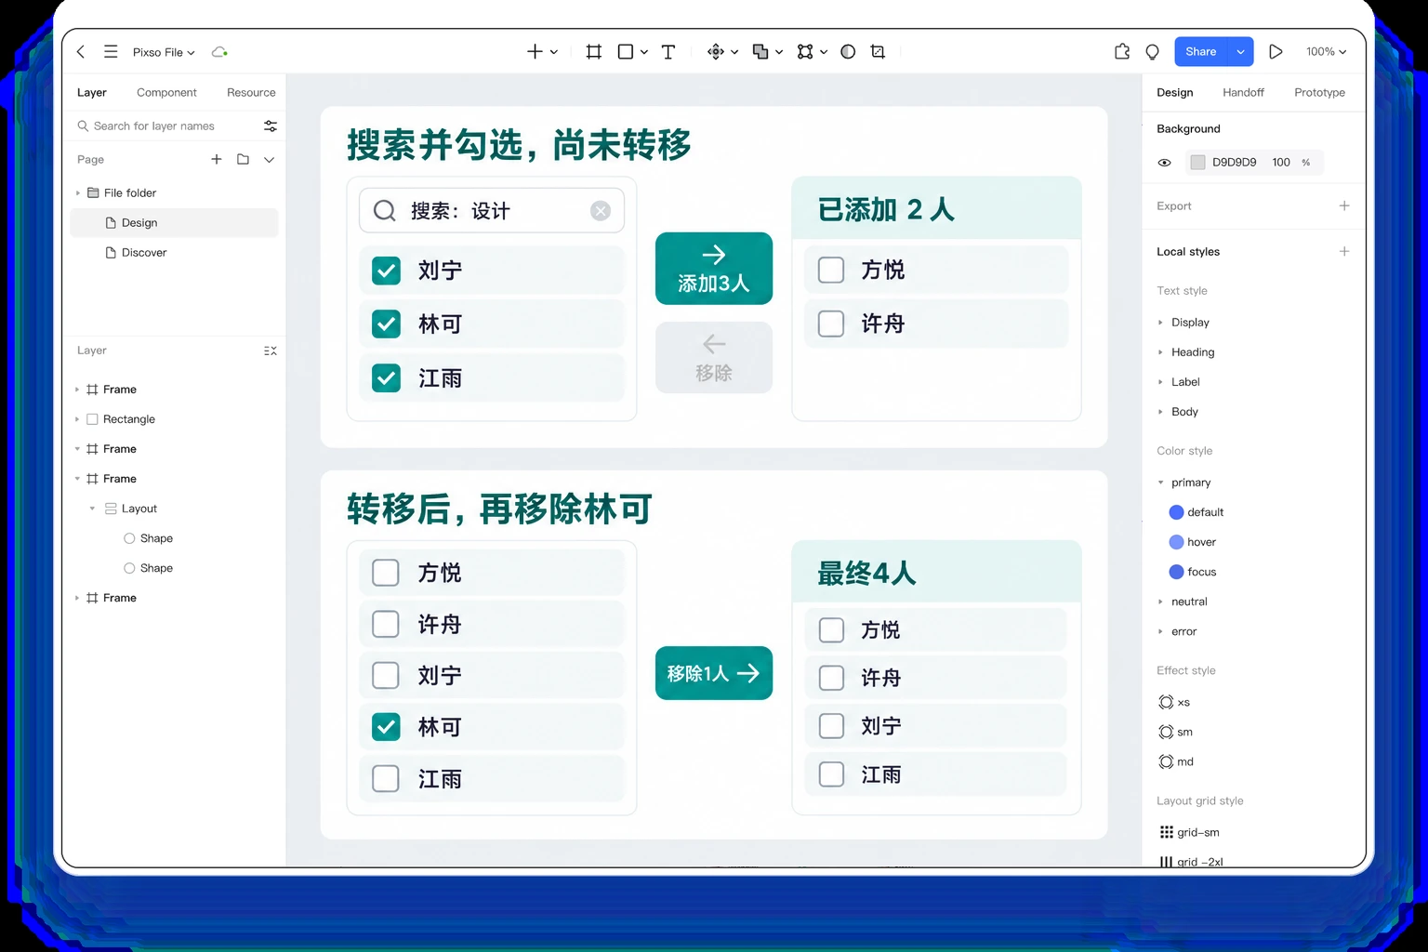Check 许舟 checkbox under 已添加 2 人
The width and height of the screenshot is (1428, 952).
[x=831, y=324]
